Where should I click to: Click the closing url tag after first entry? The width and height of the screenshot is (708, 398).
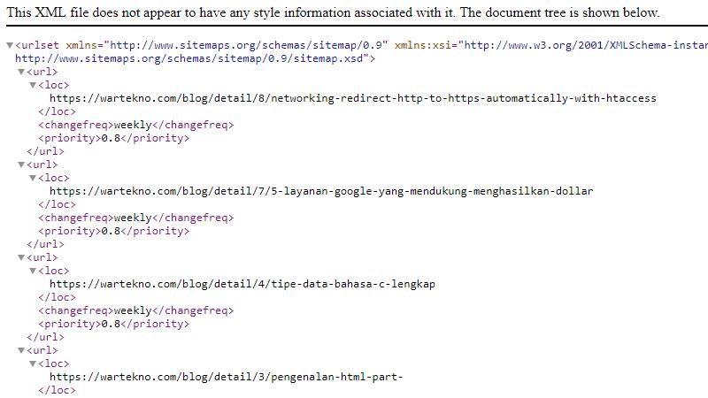pos(45,151)
